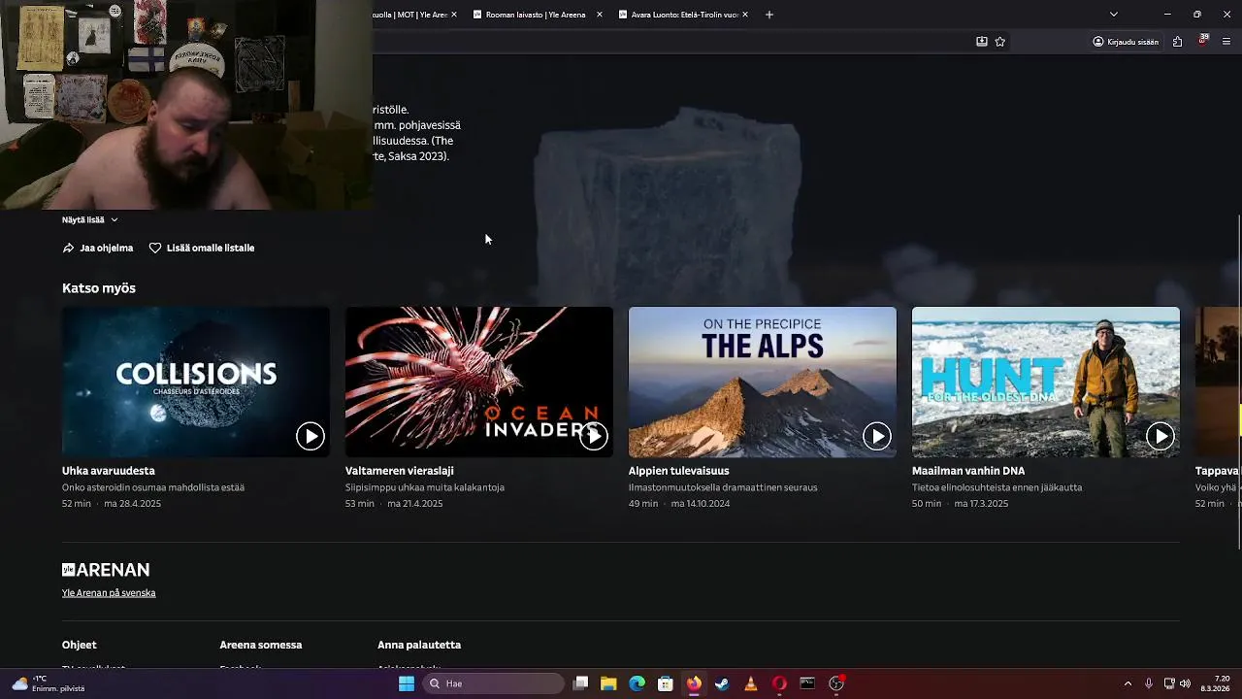Screen dimensions: 1242x699
Task: Click Kirjaudu sisään account button
Action: tap(1126, 42)
